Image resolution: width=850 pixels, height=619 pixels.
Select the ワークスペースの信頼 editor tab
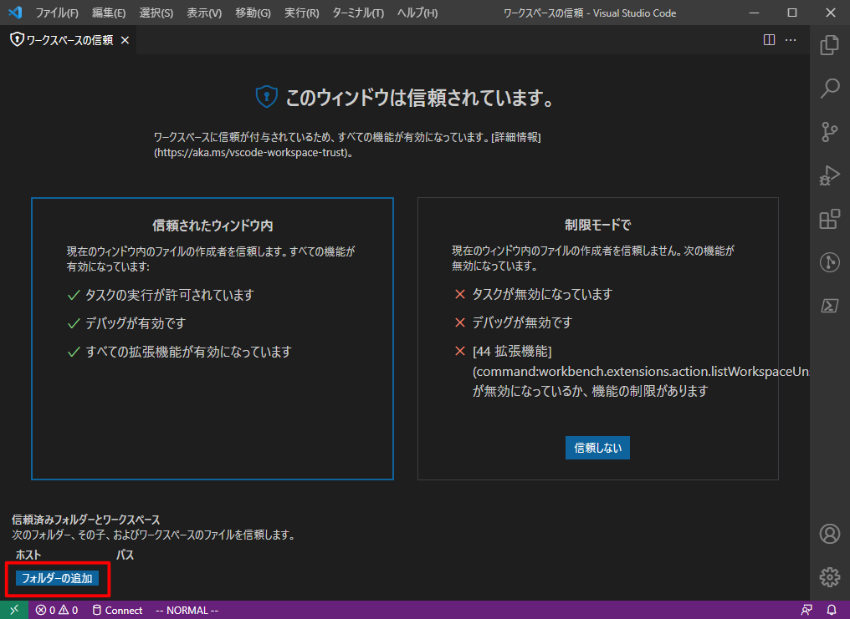(x=69, y=40)
